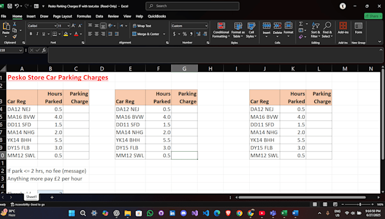Click the Copy icon in Clipboard group
This screenshot has width=385, height=219.
[15, 30]
